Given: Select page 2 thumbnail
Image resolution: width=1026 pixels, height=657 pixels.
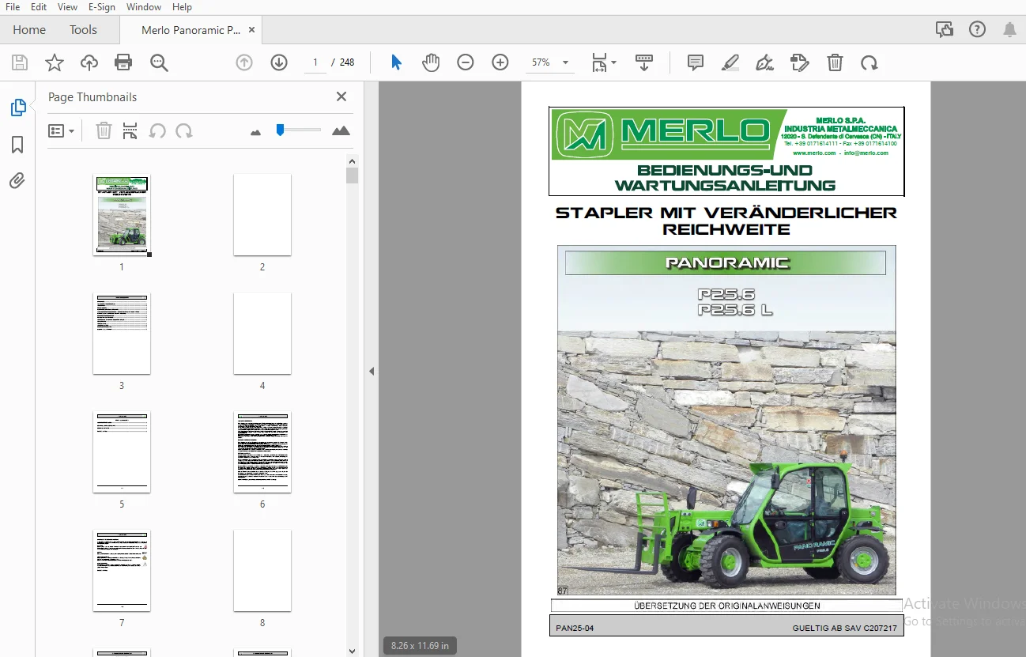Looking at the screenshot, I should (262, 215).
